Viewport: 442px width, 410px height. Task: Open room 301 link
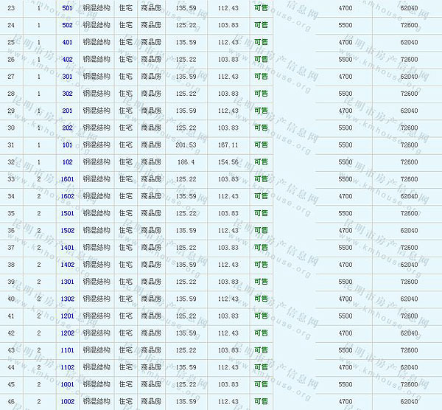click(x=67, y=77)
